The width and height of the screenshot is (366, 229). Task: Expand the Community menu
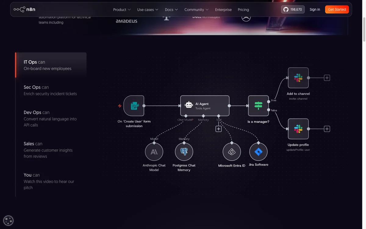point(196,9)
